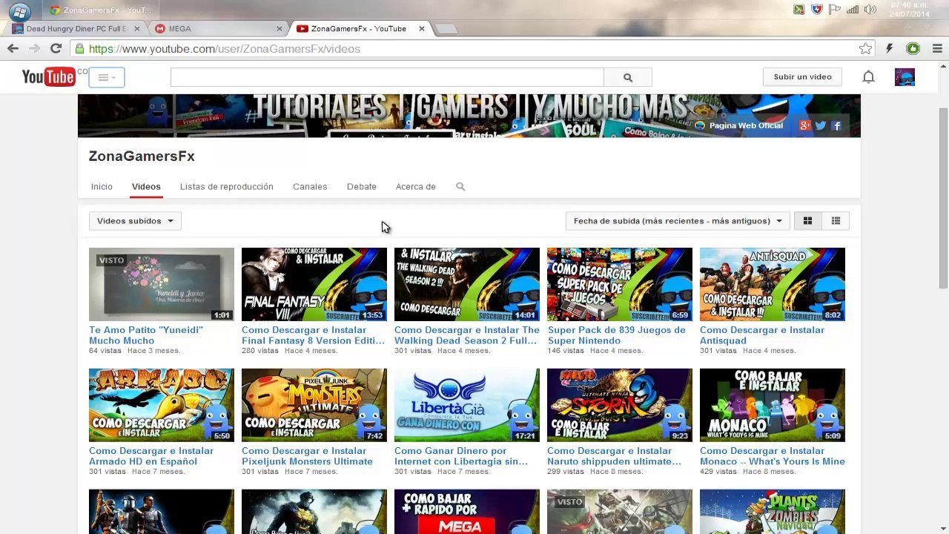Visit the channel's Twitter page
The image size is (949, 534).
(821, 126)
